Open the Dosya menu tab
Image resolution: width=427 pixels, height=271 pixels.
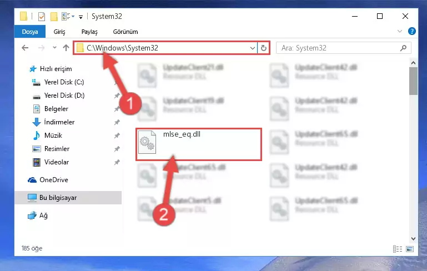30,32
